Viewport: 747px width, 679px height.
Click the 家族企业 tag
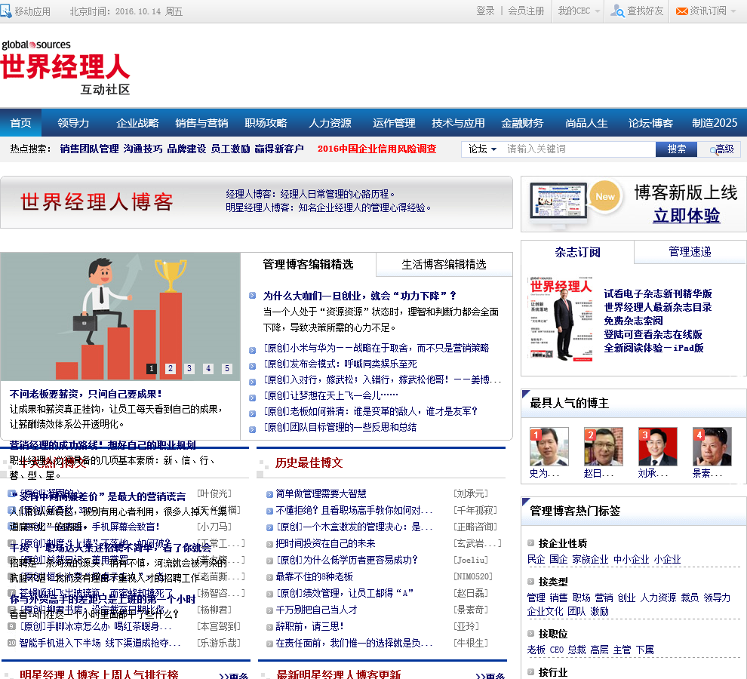pyautogui.click(x=590, y=559)
